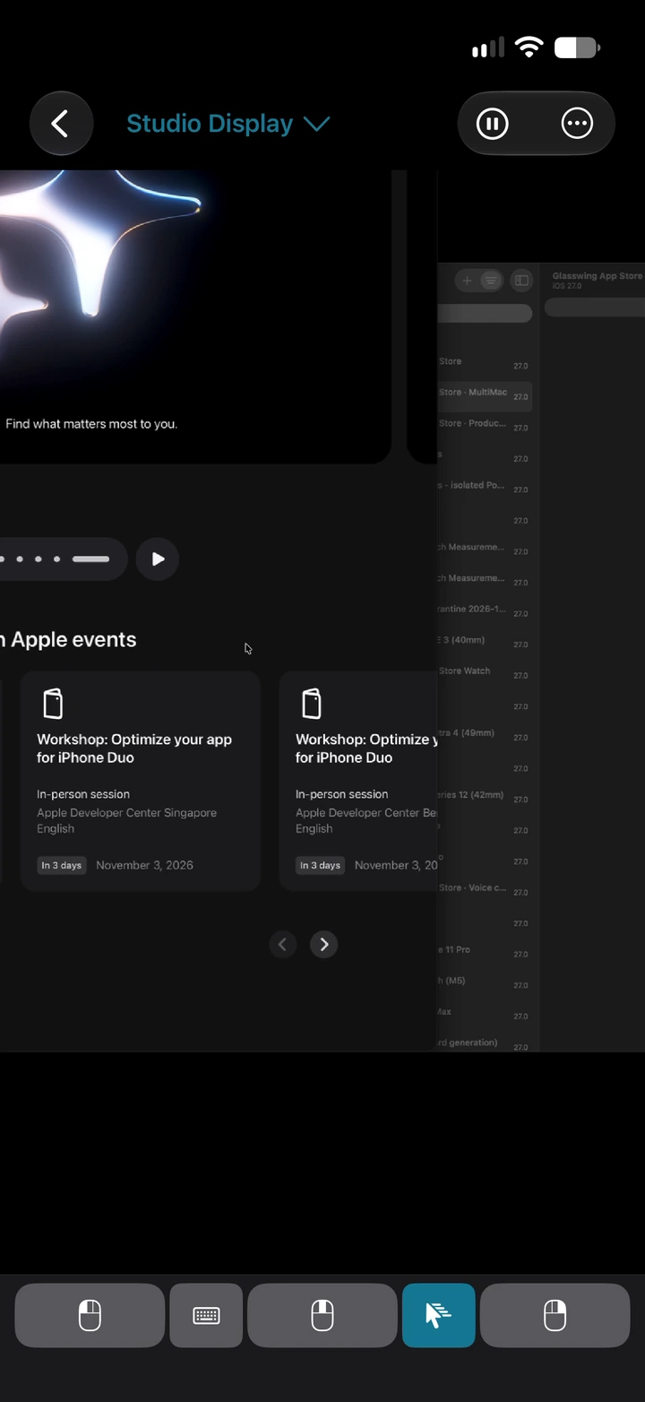Select the 'isolated Po...' sidebar row
The height and width of the screenshot is (1402, 645).
point(486,489)
